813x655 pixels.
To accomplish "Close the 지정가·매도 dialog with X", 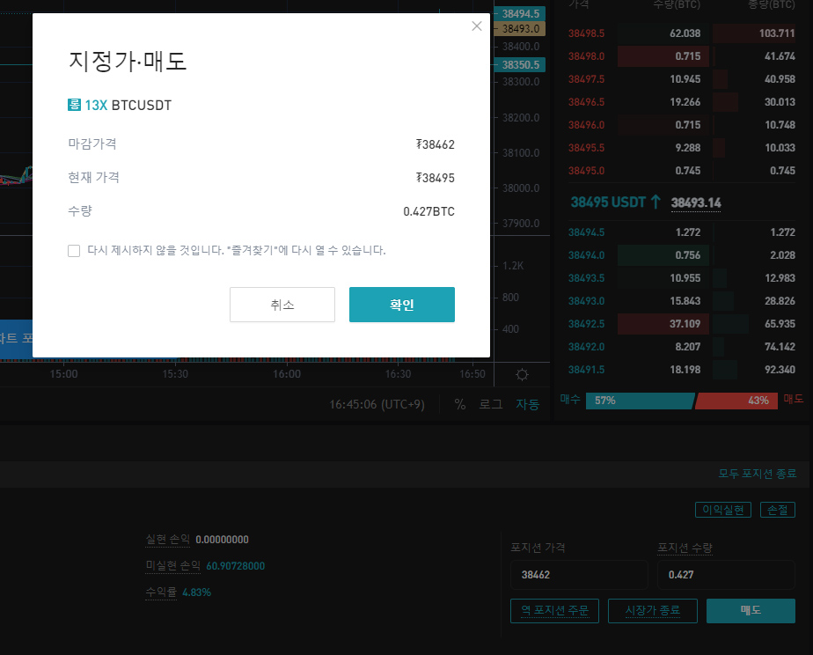I will pyautogui.click(x=477, y=26).
